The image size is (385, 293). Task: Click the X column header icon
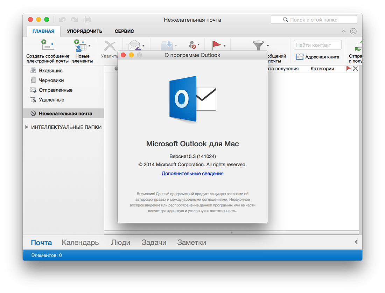(355, 69)
